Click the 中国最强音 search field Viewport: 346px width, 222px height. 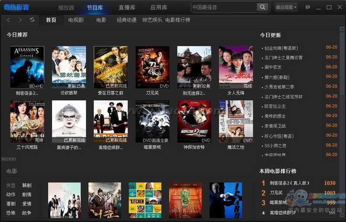pyautogui.click(x=224, y=7)
